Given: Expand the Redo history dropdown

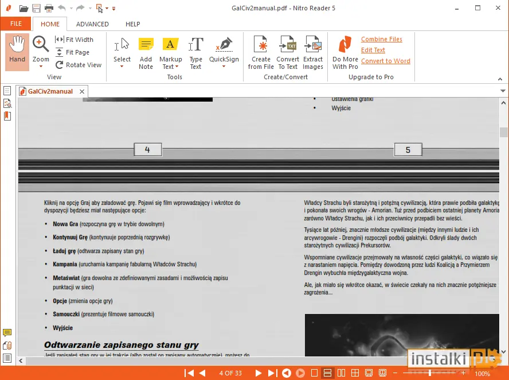Looking at the screenshot, I should 90,9.
